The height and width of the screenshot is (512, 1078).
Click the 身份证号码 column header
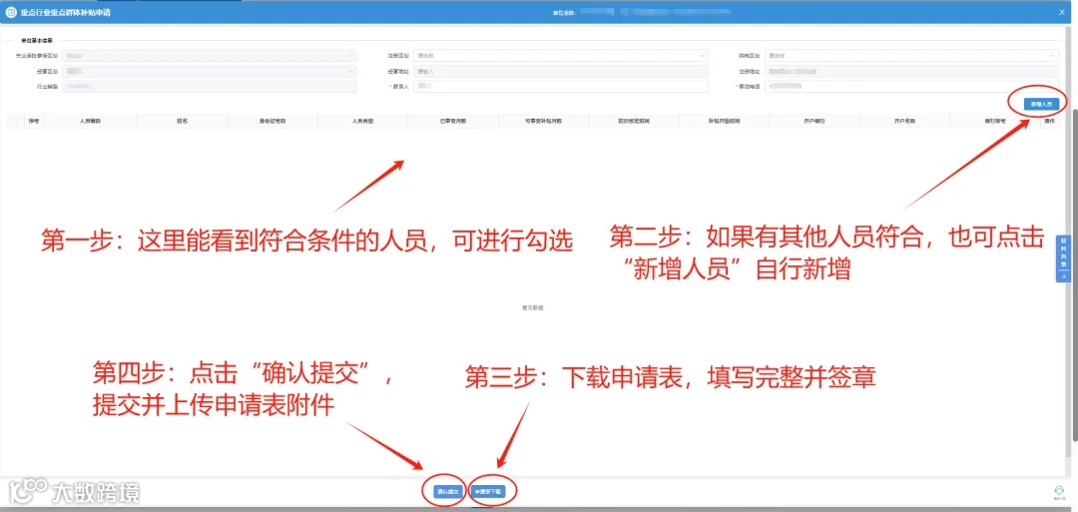(272, 121)
